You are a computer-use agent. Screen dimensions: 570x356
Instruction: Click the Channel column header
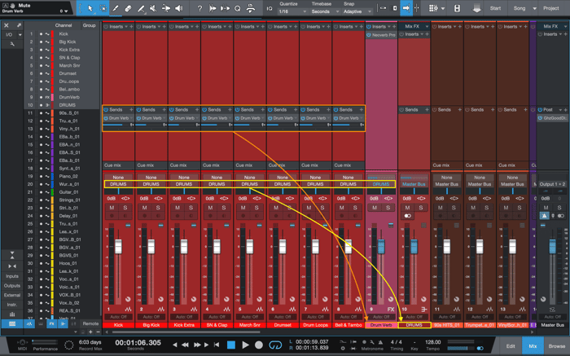pos(64,25)
